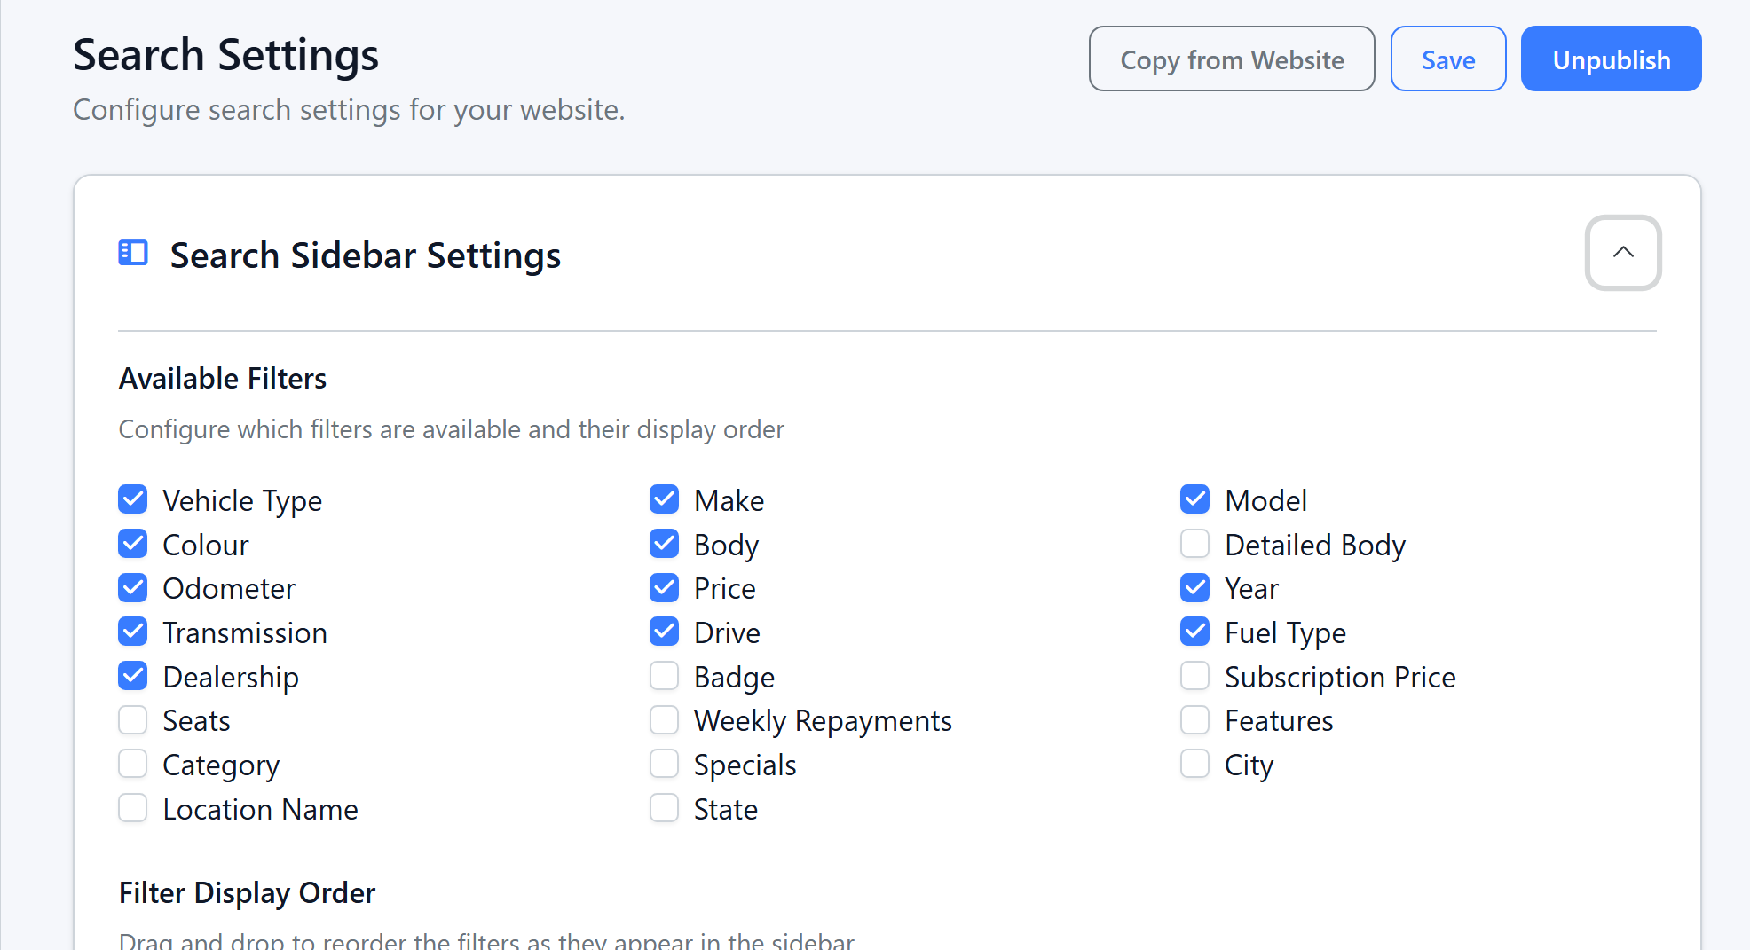Disable the Dealership filter
Viewport: 1750px width, 950px height.
[133, 676]
